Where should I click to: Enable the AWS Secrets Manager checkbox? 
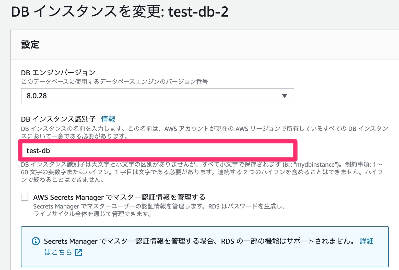click(x=25, y=197)
